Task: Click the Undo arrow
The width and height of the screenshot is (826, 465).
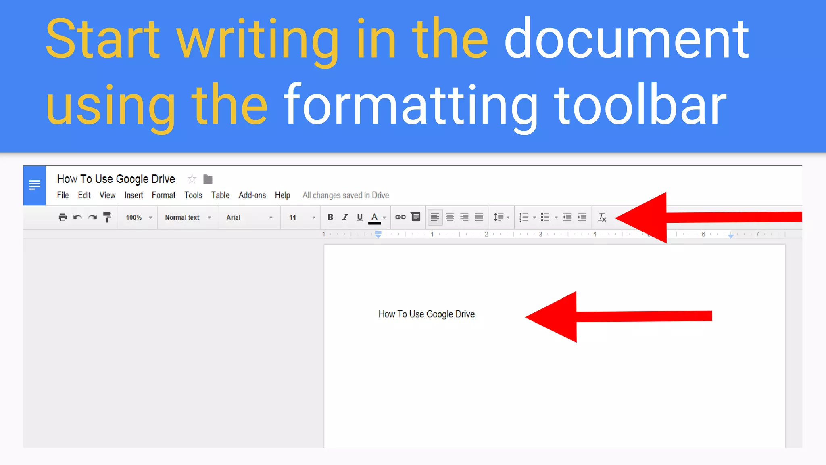Action: coord(77,217)
